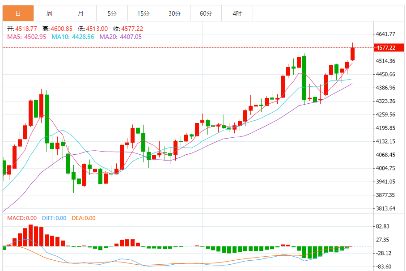
Task: Choose the 60分 interval tab
Action: [x=206, y=13]
